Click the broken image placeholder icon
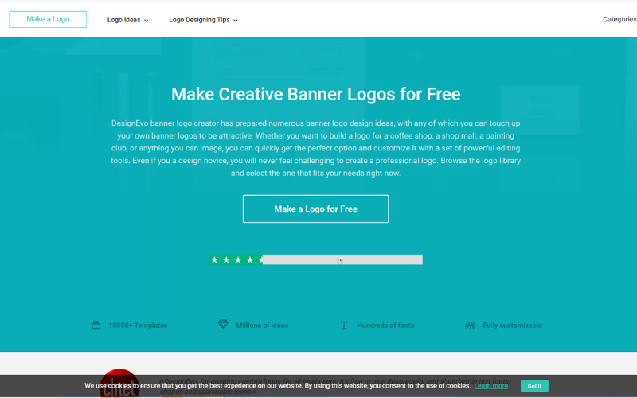The image size is (637, 398). click(340, 262)
